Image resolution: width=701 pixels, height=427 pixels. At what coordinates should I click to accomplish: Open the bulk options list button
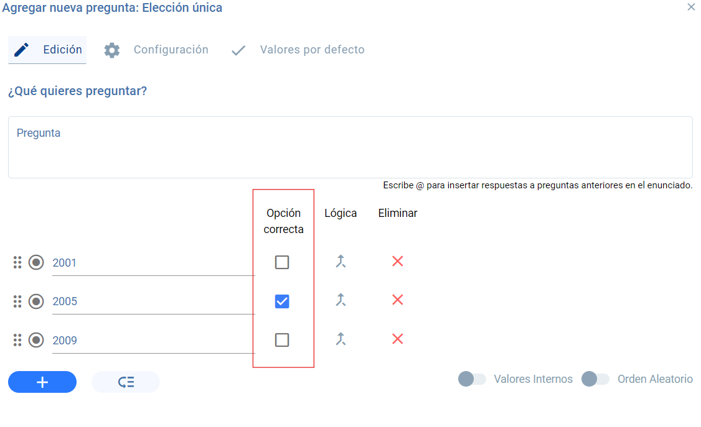(x=126, y=382)
